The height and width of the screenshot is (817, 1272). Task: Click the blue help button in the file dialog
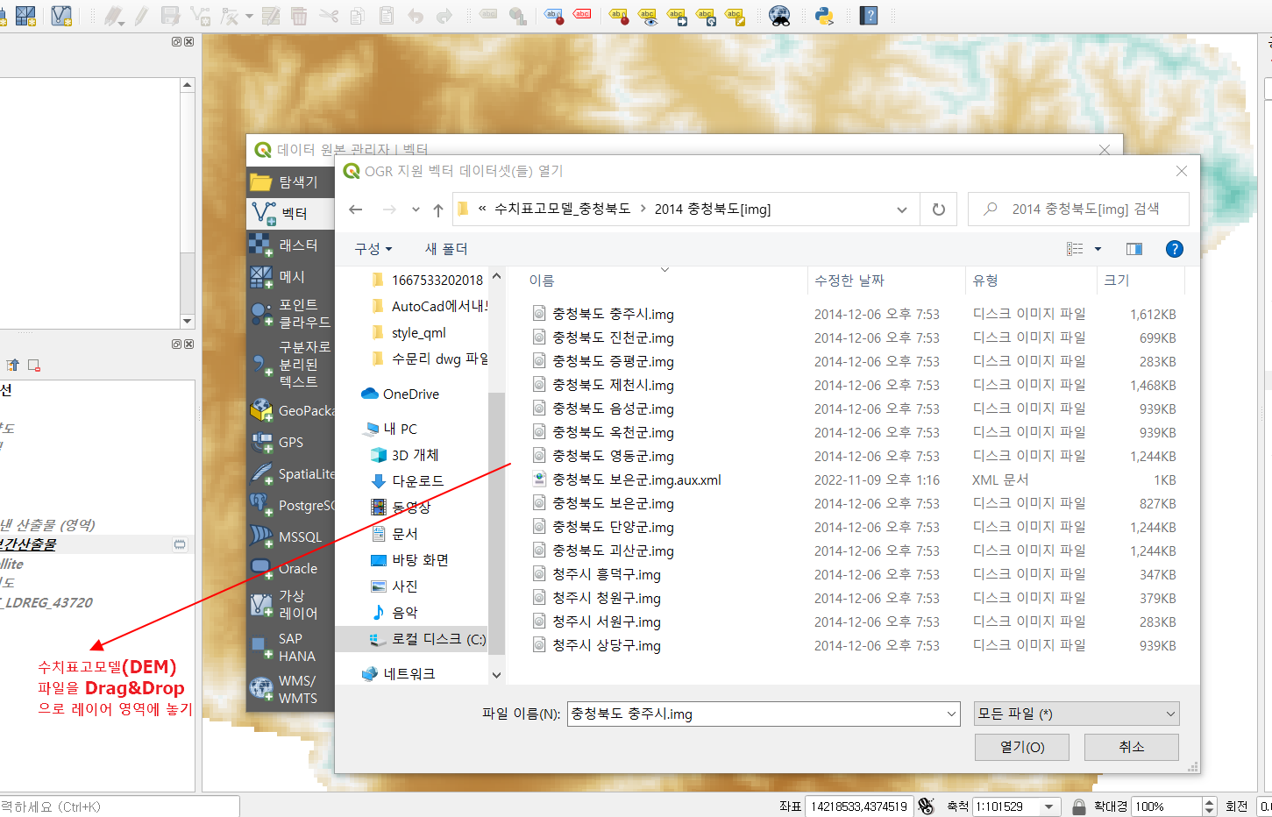(x=1174, y=249)
